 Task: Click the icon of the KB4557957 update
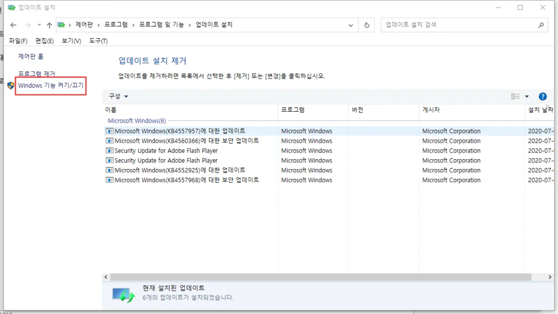click(110, 131)
